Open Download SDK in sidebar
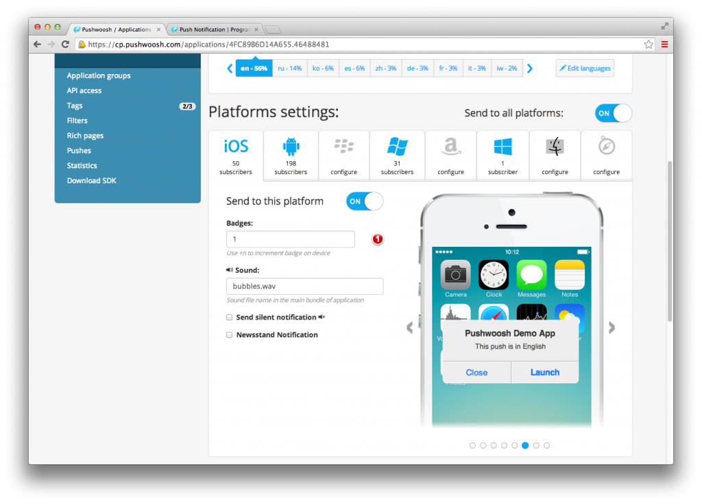This screenshot has height=504, width=702. click(x=91, y=180)
